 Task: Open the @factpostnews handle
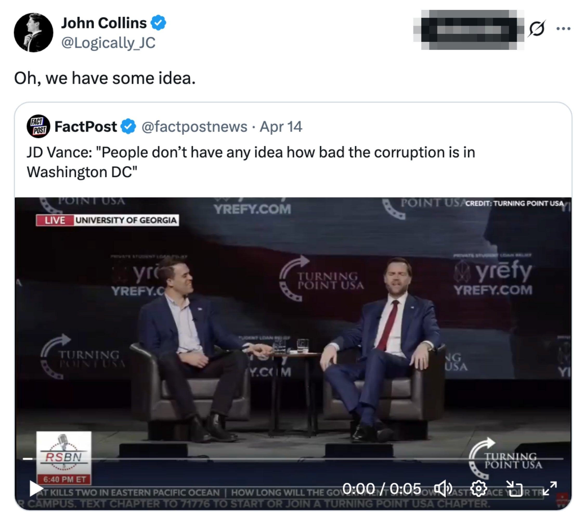(194, 126)
